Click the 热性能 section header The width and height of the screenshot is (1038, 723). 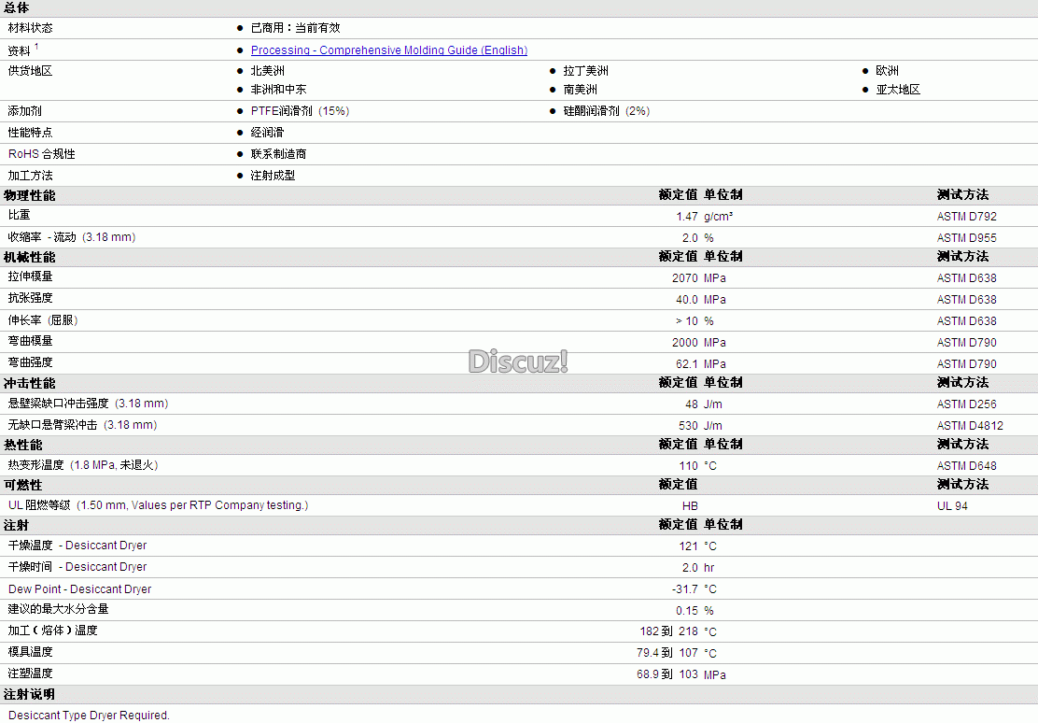(23, 446)
